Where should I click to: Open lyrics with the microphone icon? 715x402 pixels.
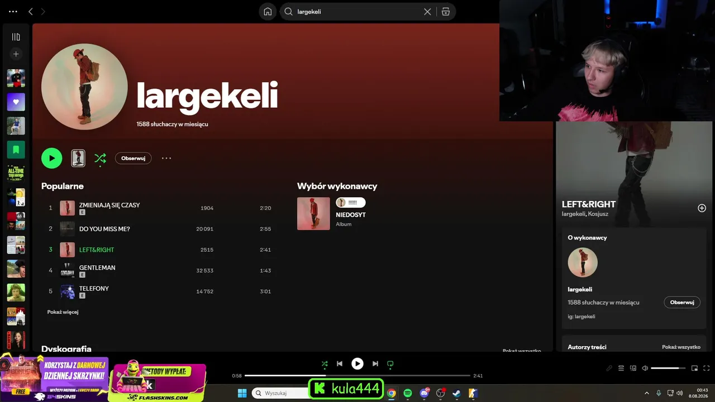(609, 368)
